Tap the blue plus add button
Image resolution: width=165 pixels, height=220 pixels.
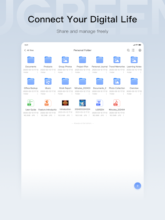(x=137, y=186)
